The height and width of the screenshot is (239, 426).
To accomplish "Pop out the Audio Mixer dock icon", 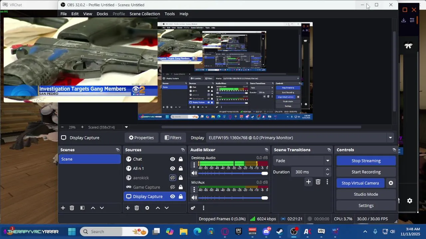I will pyautogui.click(x=266, y=150).
